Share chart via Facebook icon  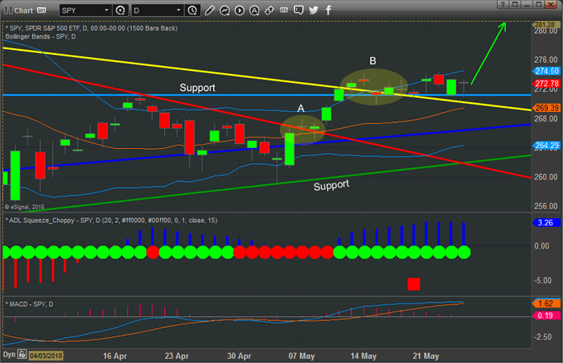pos(328,10)
